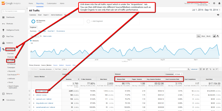The height and width of the screenshot is (111, 222).
Task: Select the performance bar view
Action: 207,69
